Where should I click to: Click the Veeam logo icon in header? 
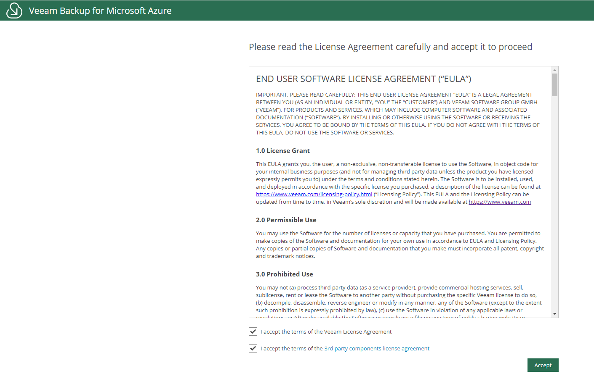pyautogui.click(x=14, y=11)
